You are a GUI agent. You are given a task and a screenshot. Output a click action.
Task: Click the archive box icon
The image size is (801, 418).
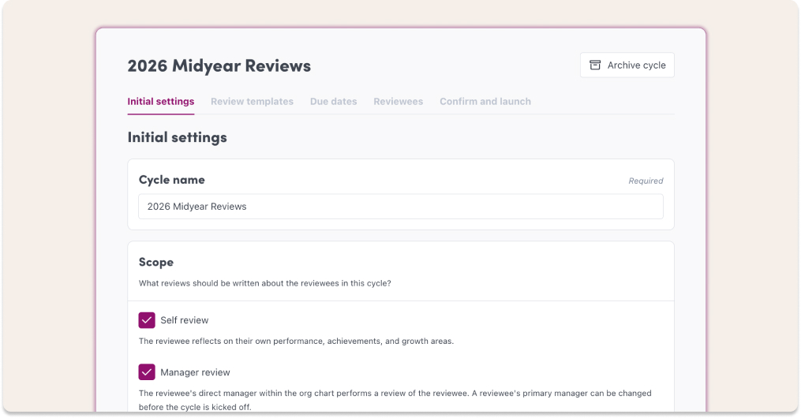[594, 65]
